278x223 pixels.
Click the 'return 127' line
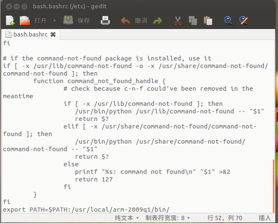(x=94, y=179)
